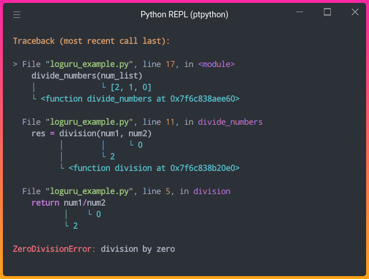Select the '<module>' scope name
369x279 pixels.
tap(216, 64)
